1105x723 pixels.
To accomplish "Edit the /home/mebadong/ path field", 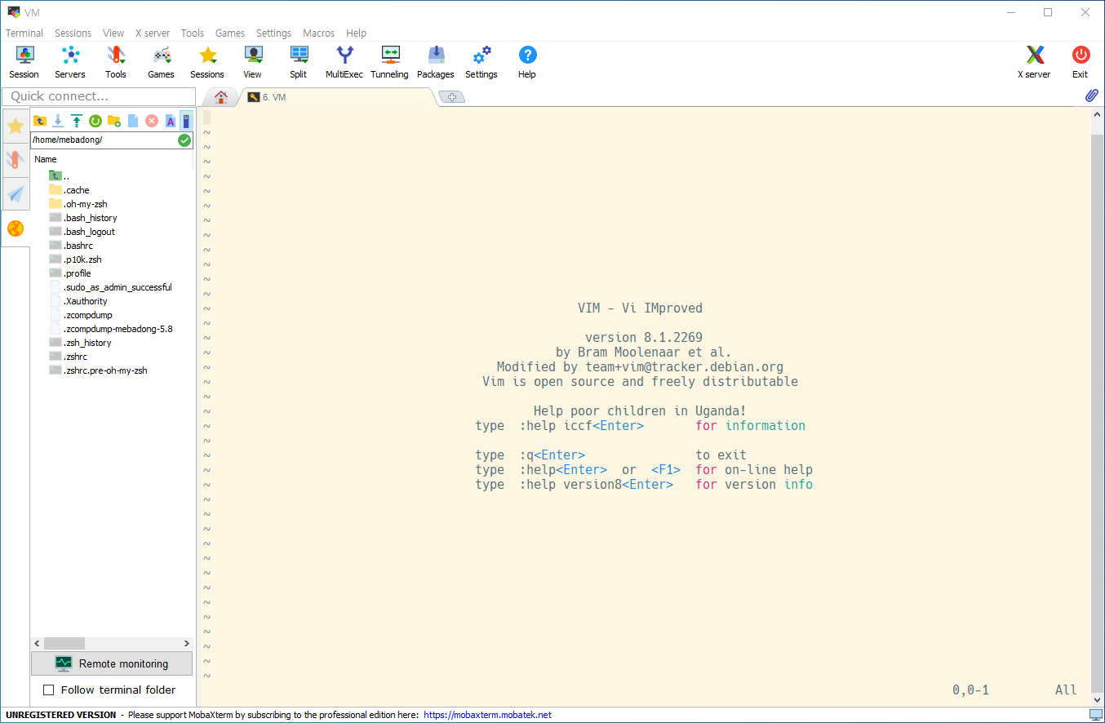I will pyautogui.click(x=104, y=140).
